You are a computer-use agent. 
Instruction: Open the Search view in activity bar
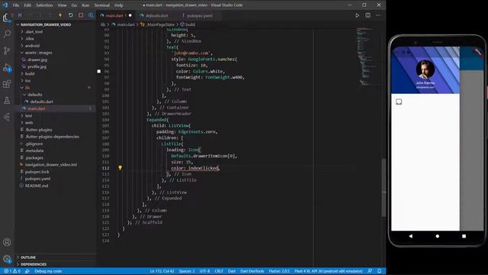[7, 34]
